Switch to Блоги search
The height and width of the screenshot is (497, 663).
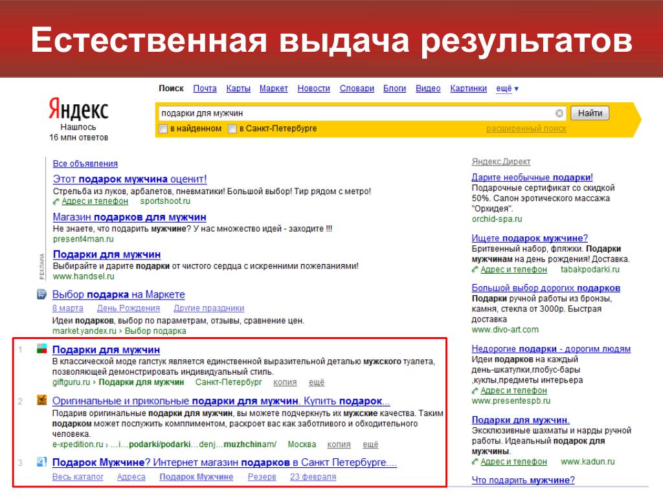tap(394, 88)
